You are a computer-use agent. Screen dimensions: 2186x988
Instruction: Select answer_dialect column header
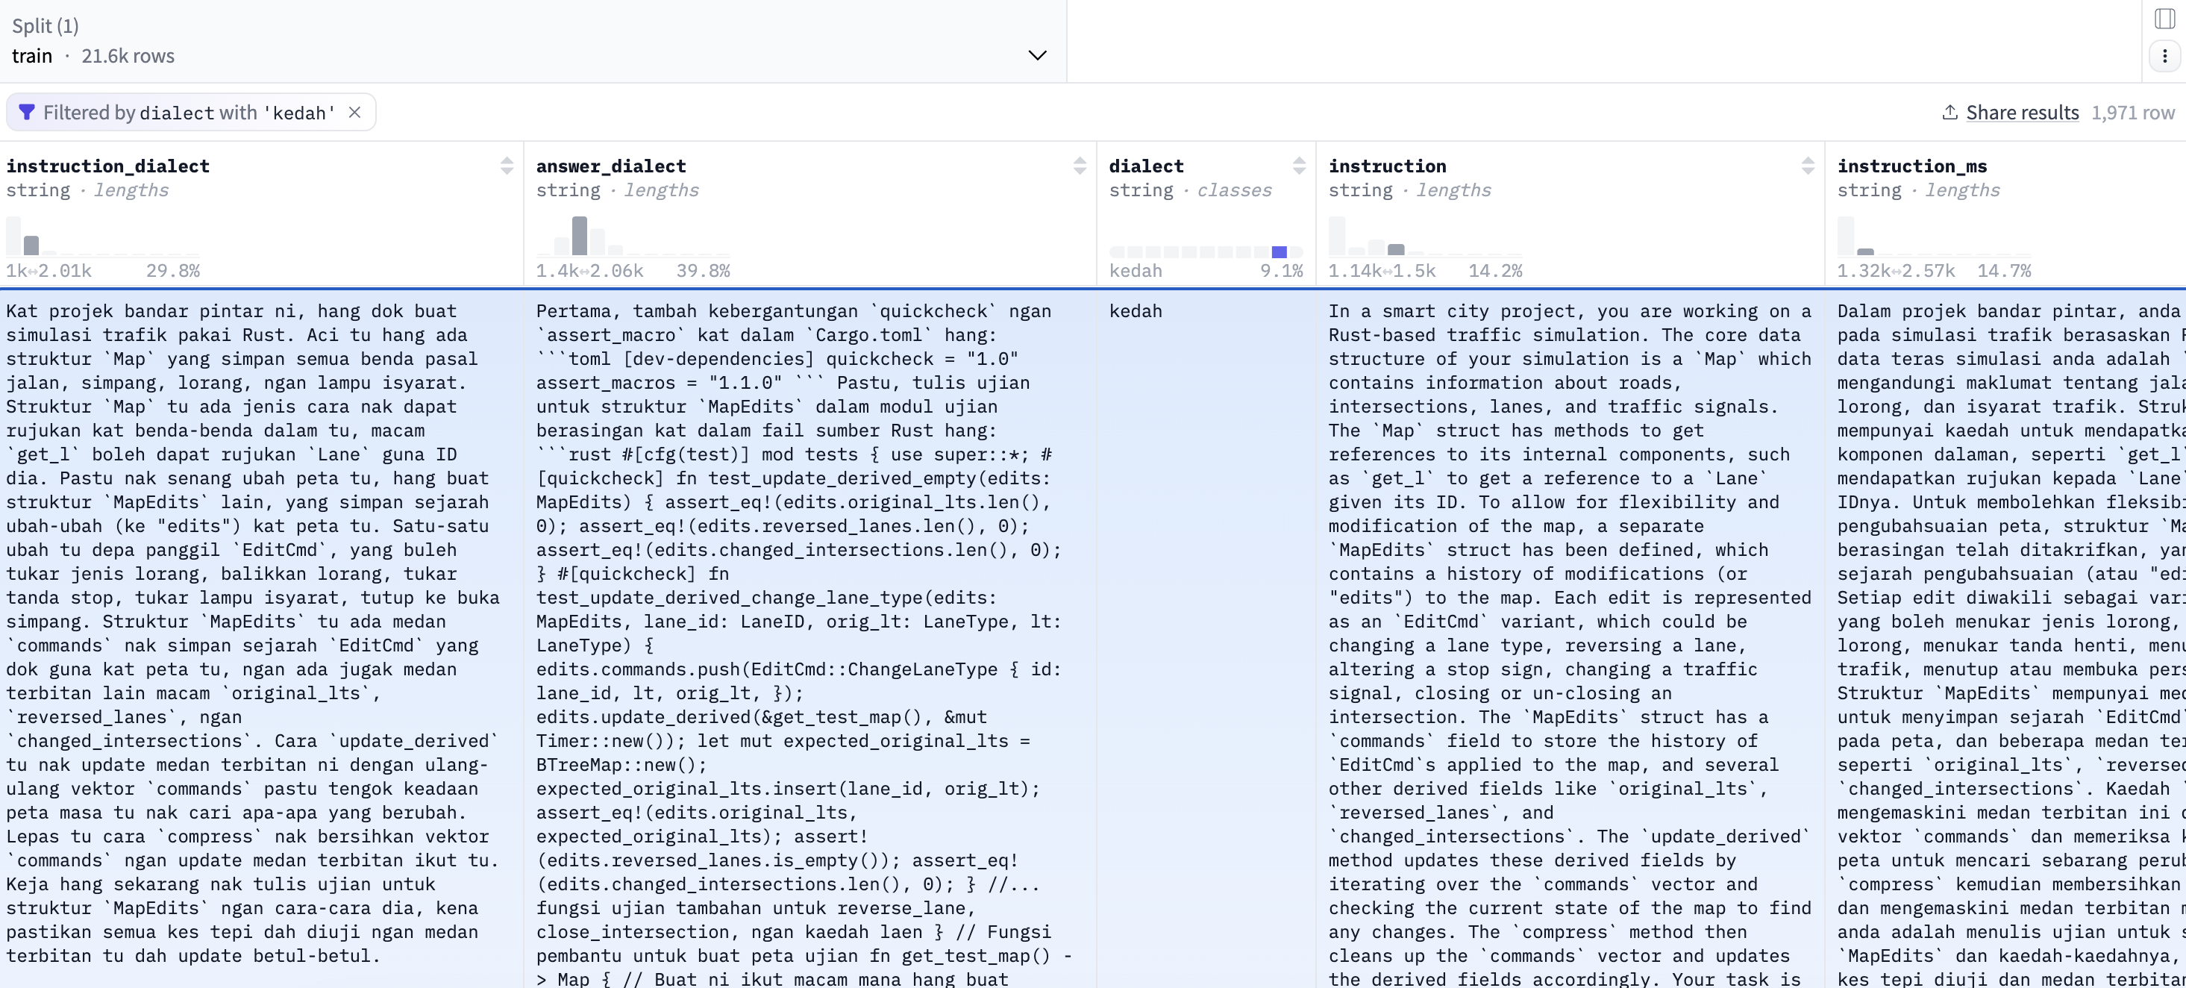(611, 166)
